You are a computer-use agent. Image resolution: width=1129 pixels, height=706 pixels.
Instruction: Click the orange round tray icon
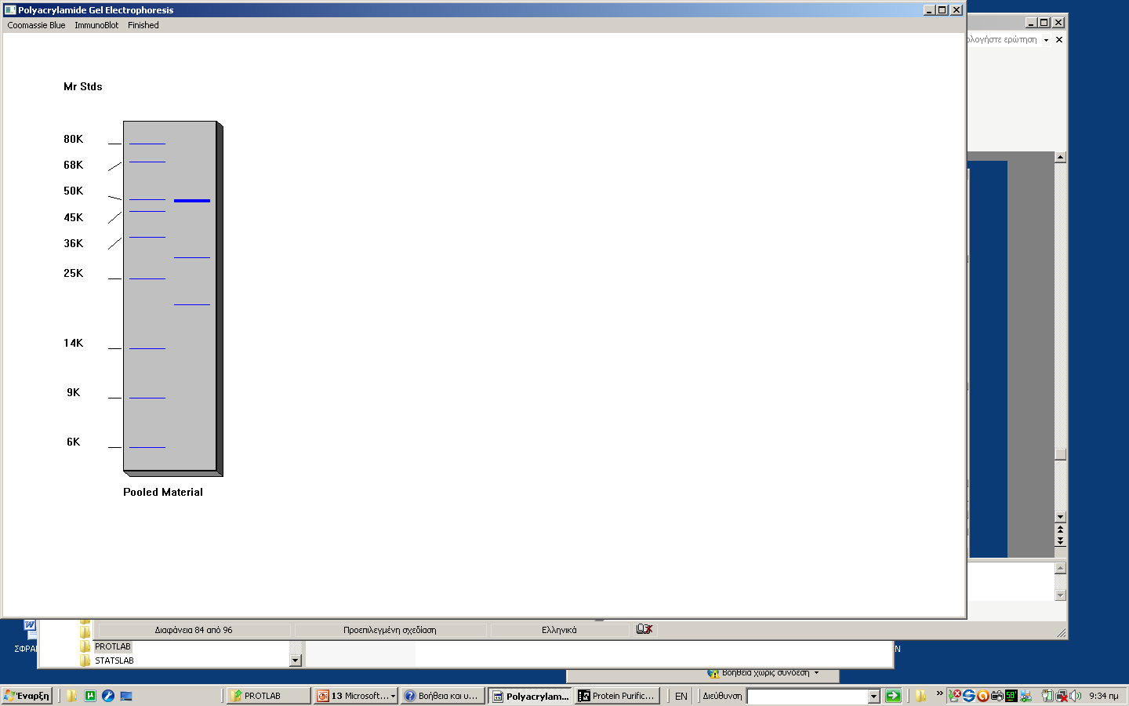click(982, 696)
